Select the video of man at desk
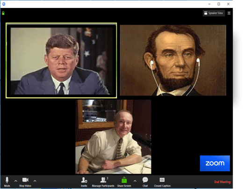The width and height of the screenshot is (244, 189). (x=113, y=137)
